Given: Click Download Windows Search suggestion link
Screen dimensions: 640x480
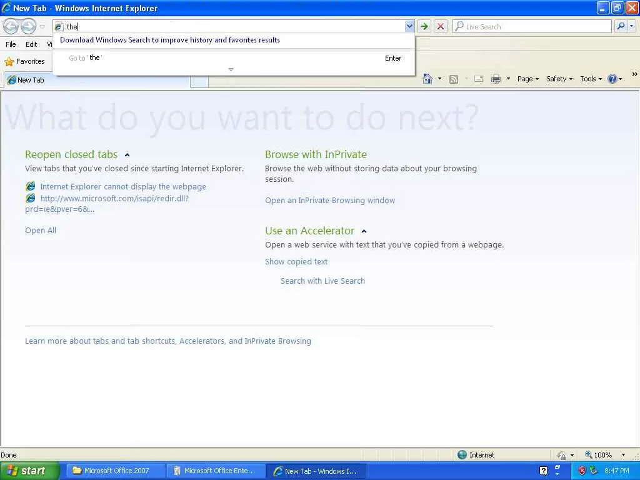Looking at the screenshot, I should pyautogui.click(x=170, y=40).
